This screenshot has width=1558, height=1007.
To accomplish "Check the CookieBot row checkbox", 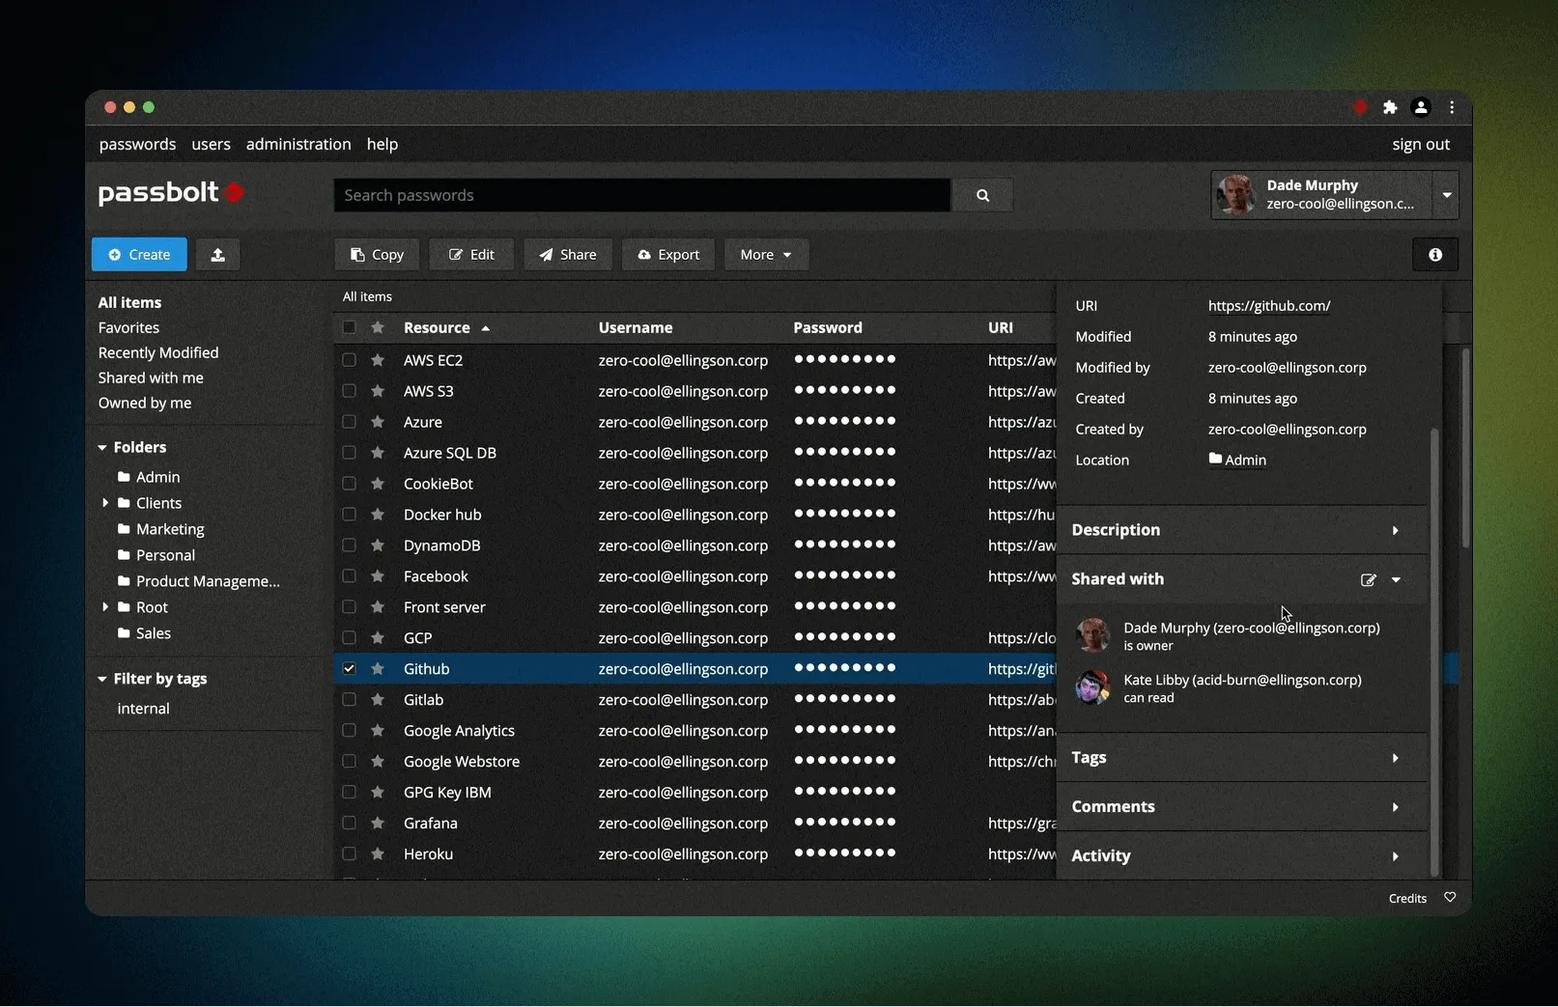I will 349,484.
